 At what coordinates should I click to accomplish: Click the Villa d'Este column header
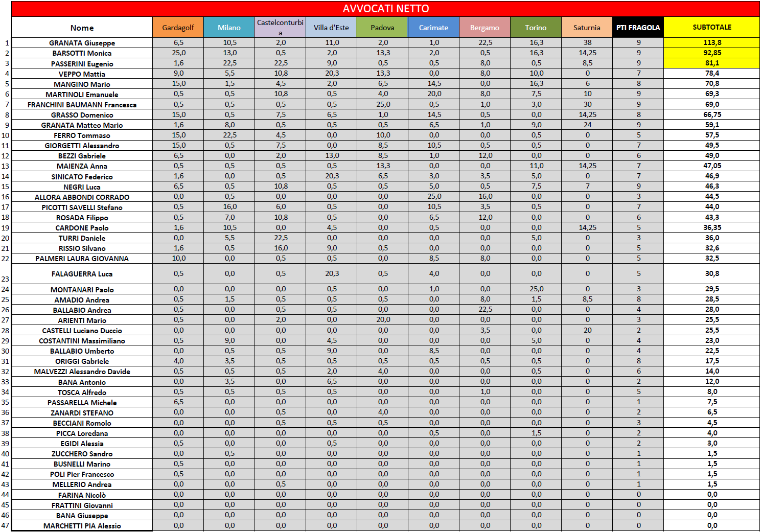click(x=331, y=28)
